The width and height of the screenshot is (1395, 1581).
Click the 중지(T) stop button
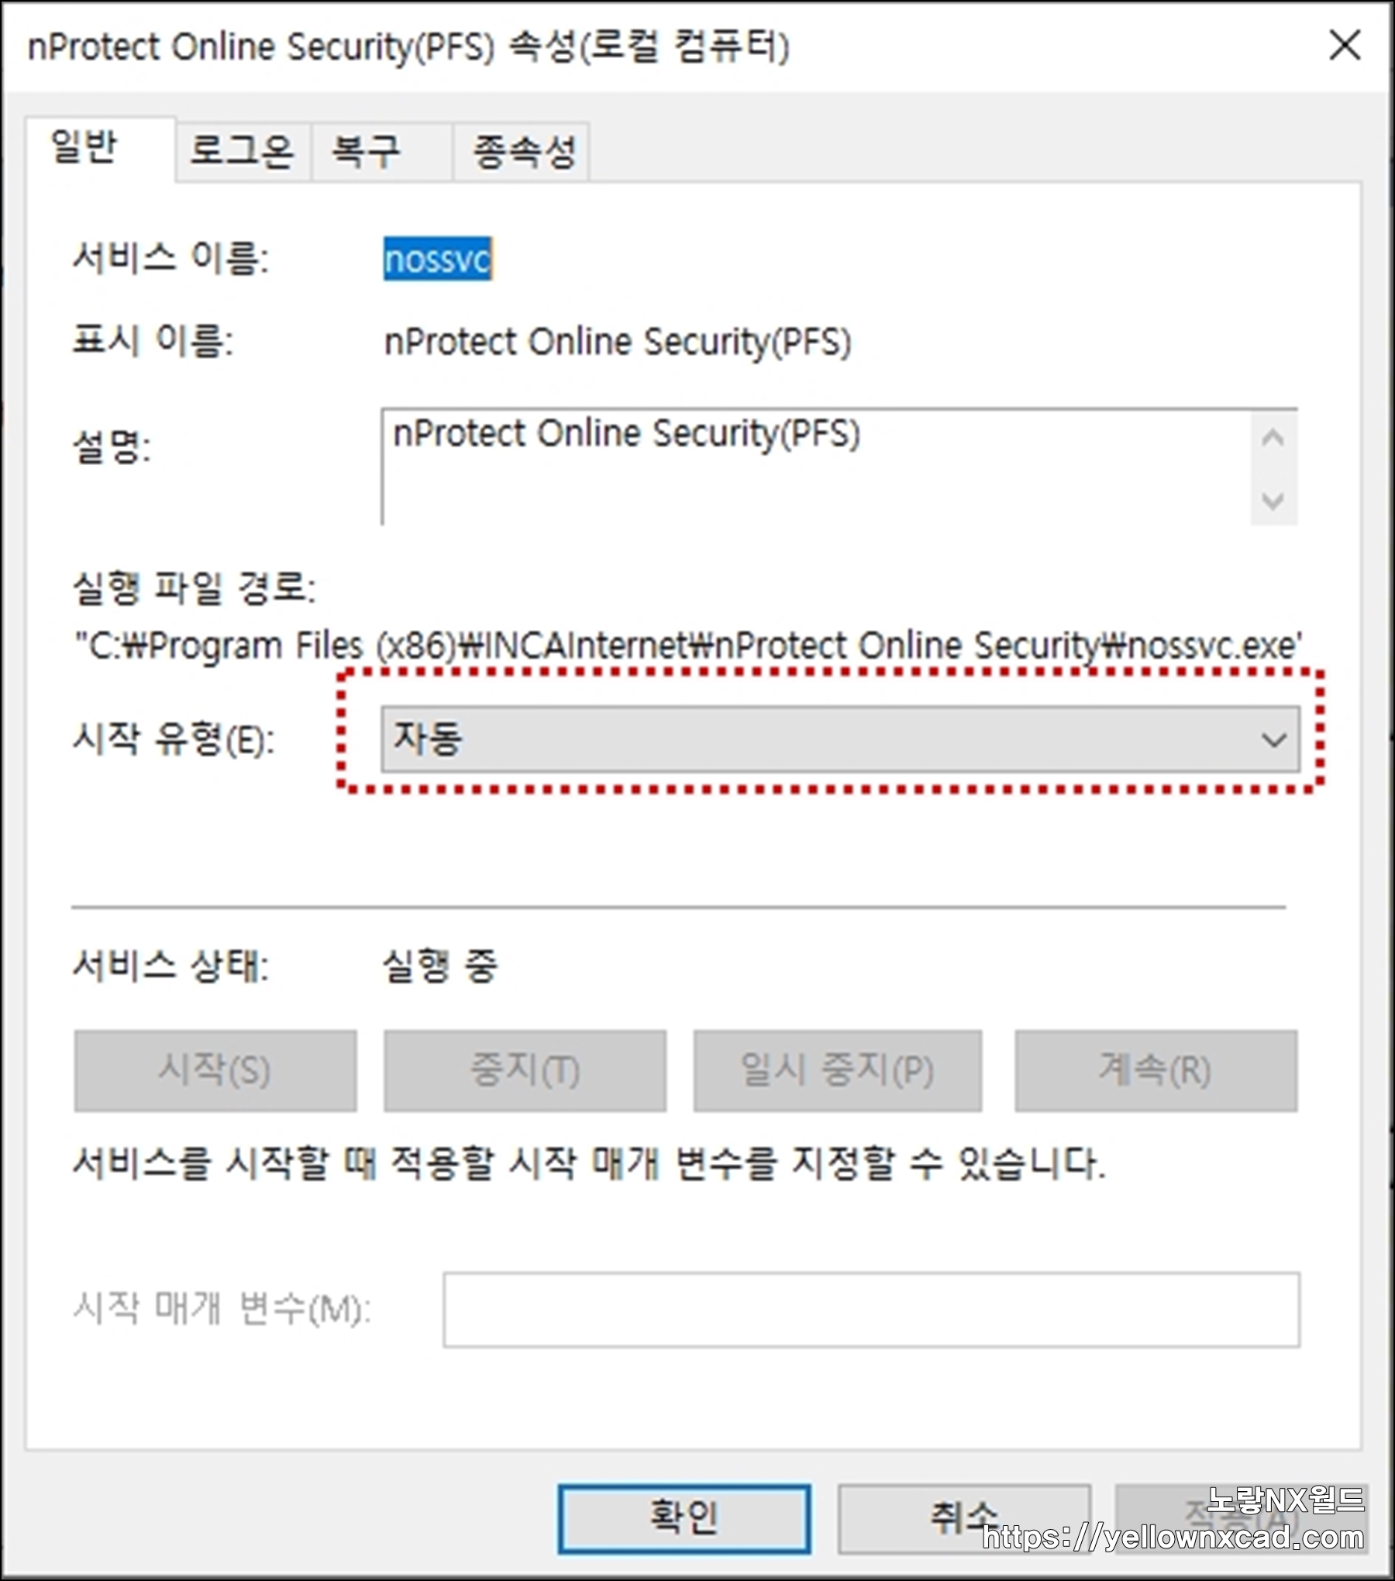tap(525, 1070)
